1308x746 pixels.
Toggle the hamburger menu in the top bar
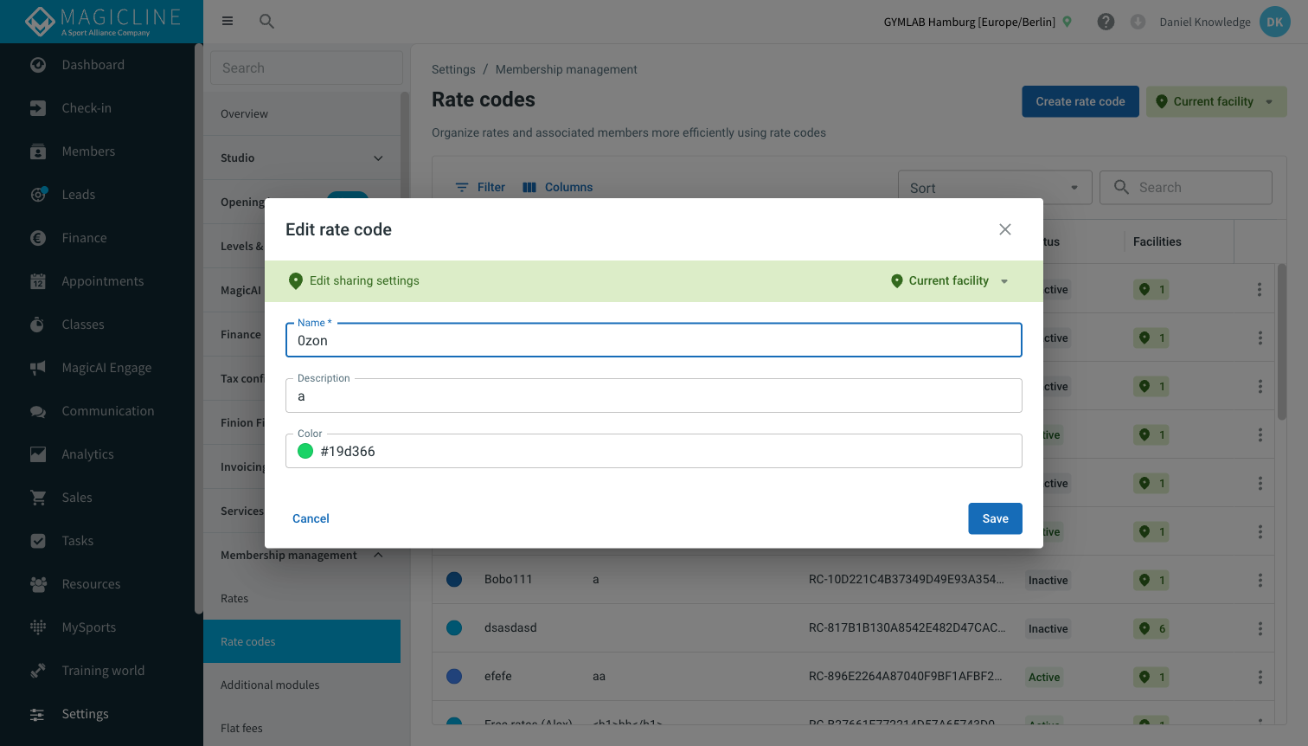point(228,21)
